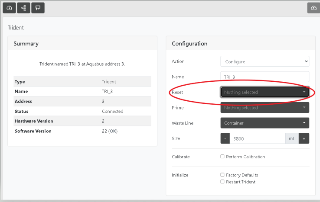This screenshot has height=202, width=320.
Task: Click the Size value field showing 3800
Action: (x=257, y=138)
